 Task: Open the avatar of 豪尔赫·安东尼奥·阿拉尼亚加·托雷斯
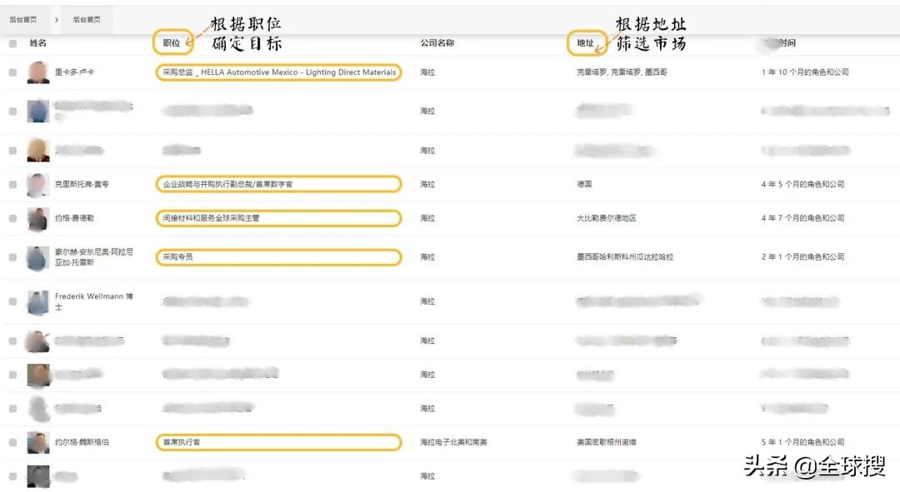37,256
